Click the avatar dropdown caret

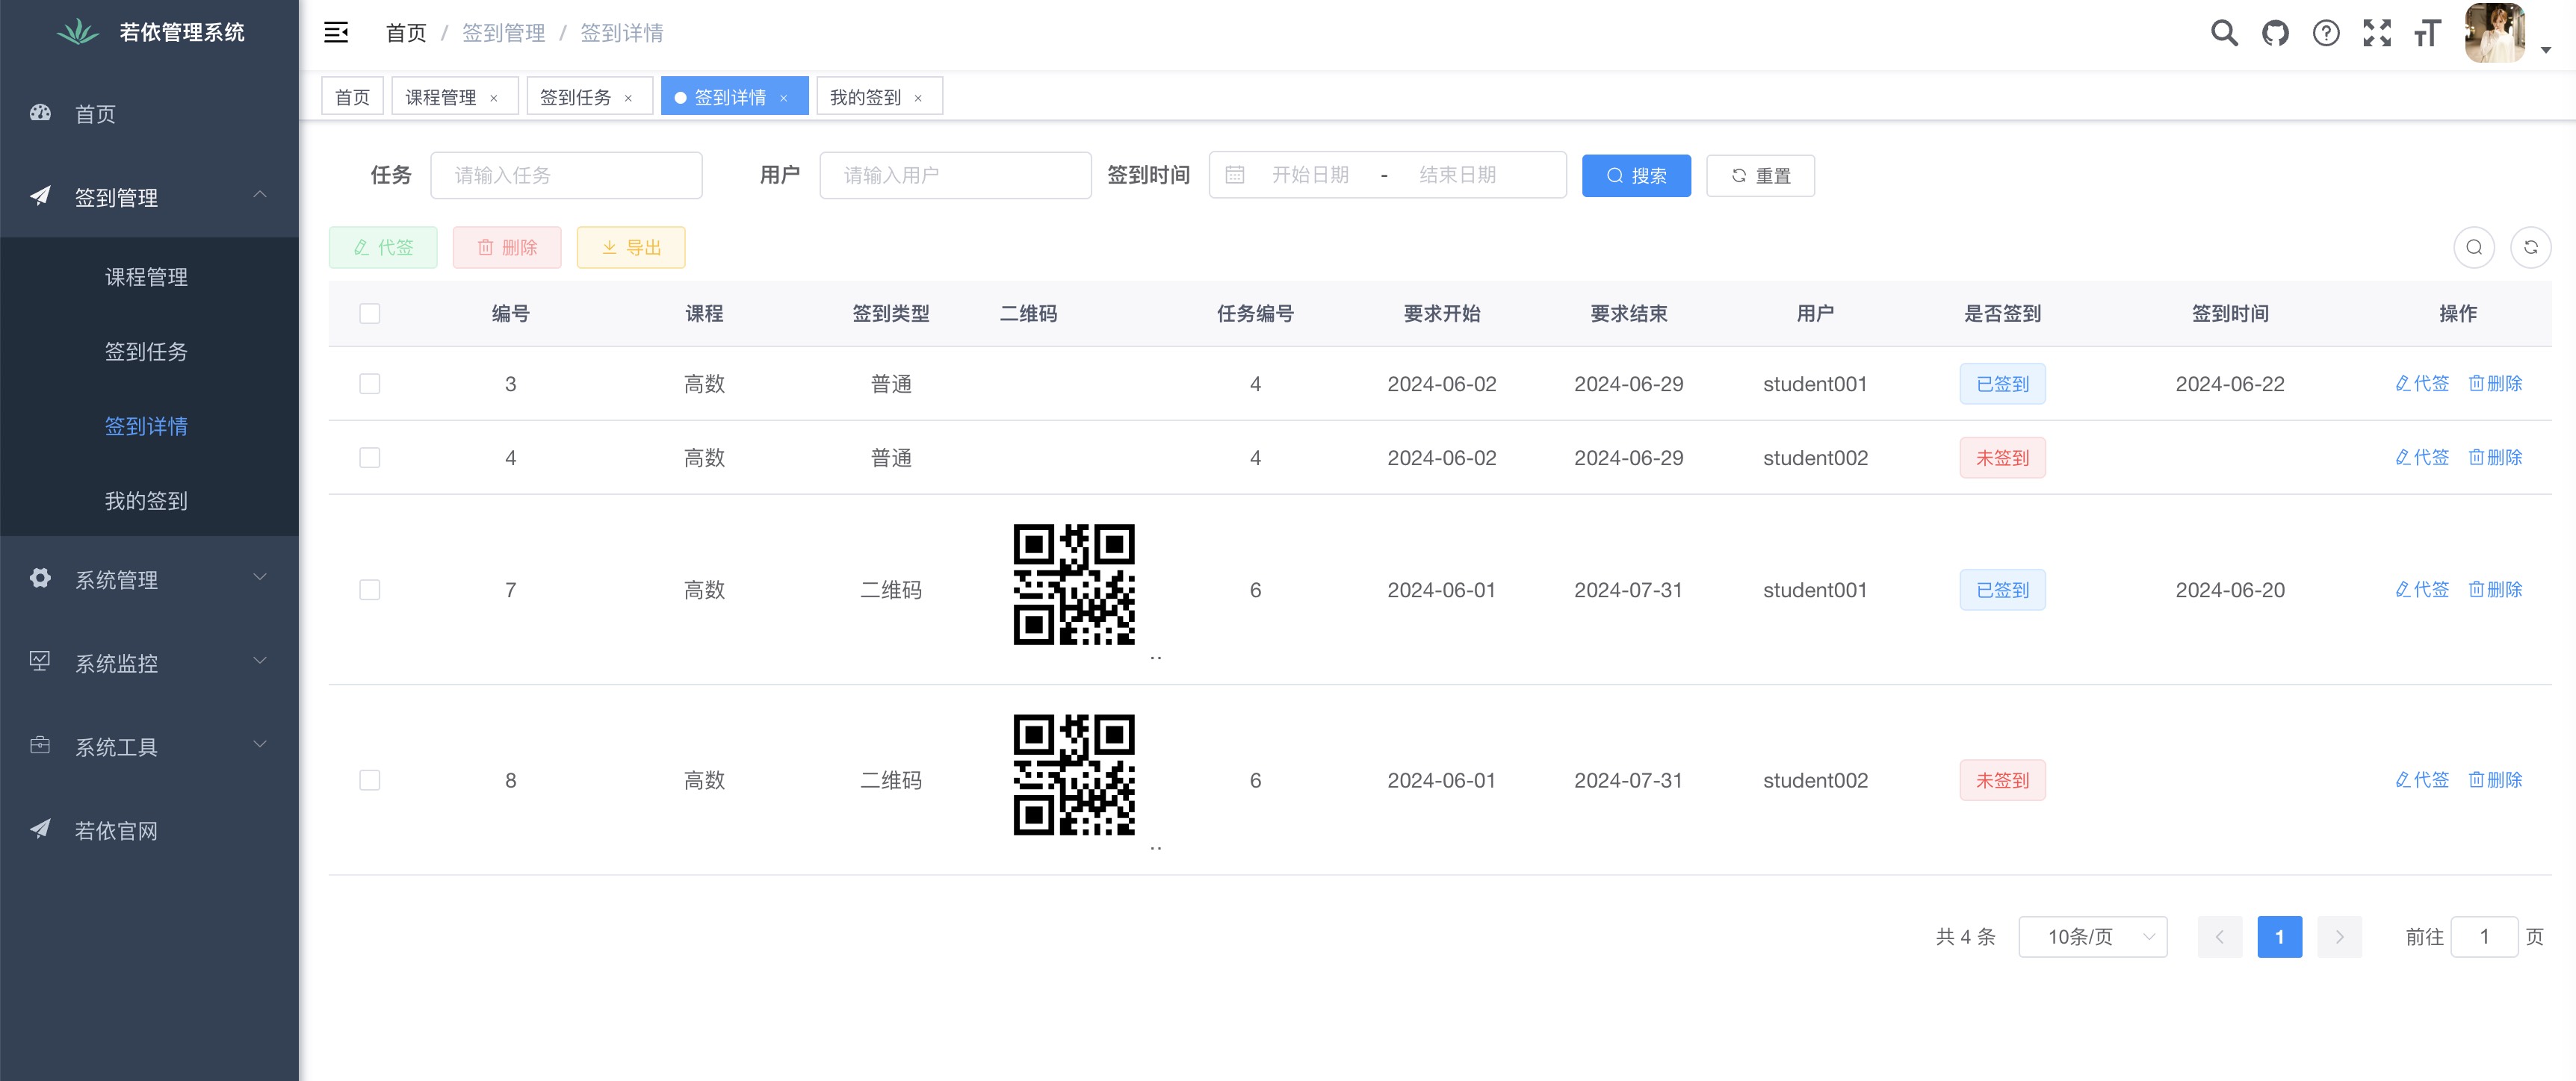click(2546, 49)
